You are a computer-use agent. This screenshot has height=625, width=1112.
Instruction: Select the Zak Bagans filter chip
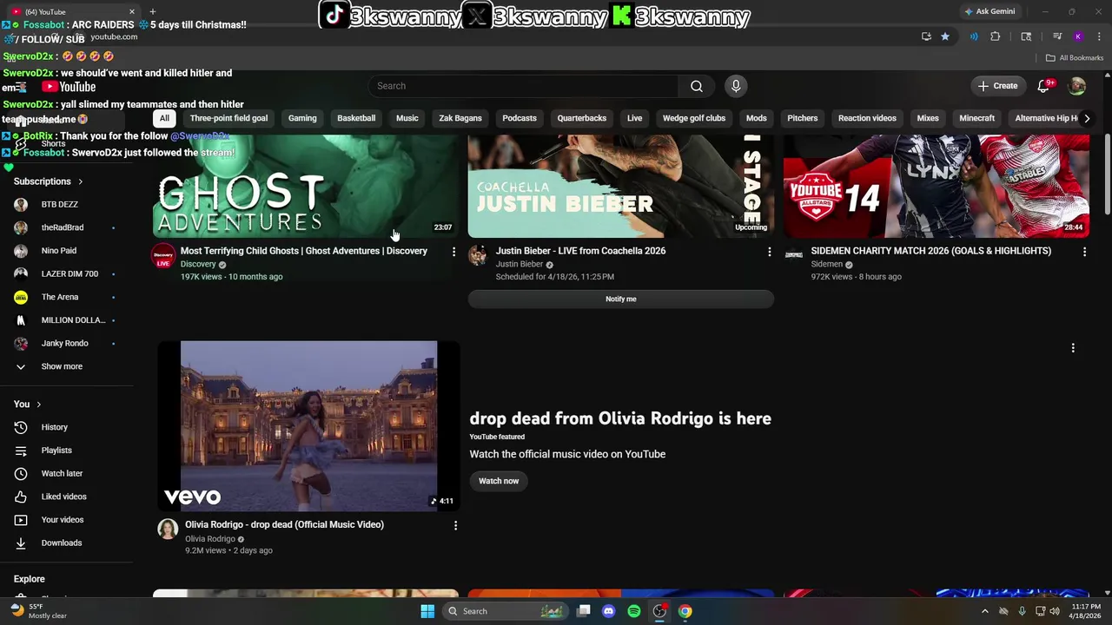point(460,118)
